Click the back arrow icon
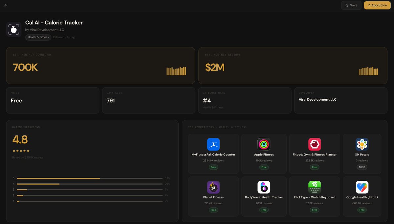This screenshot has height=224, width=394. (6, 5)
